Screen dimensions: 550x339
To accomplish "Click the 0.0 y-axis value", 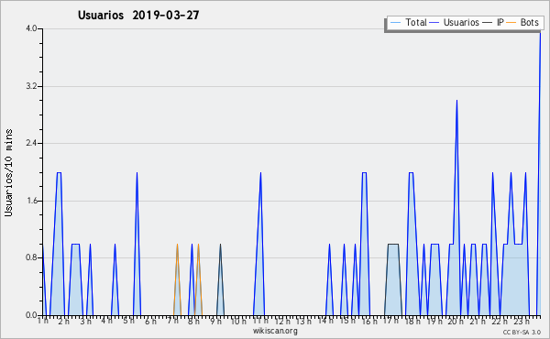I will [31, 315].
